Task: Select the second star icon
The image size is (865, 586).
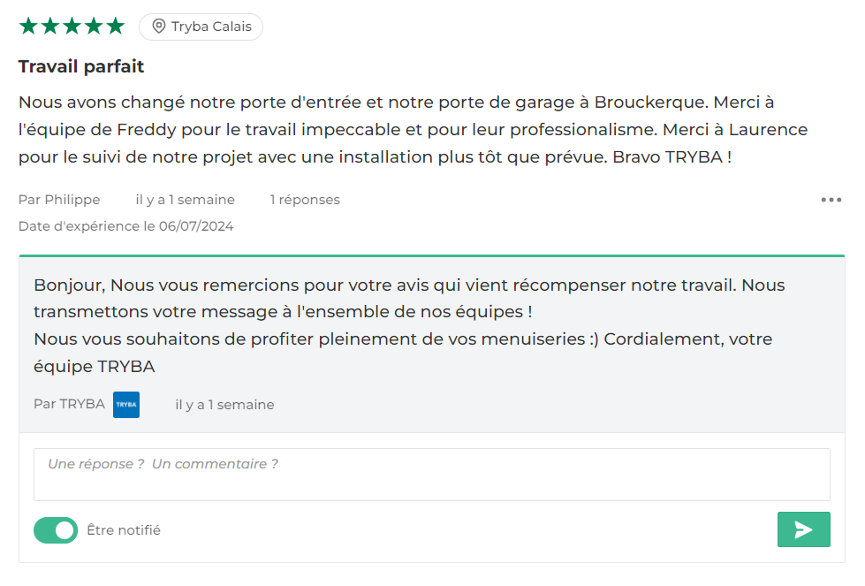Action: [x=50, y=26]
